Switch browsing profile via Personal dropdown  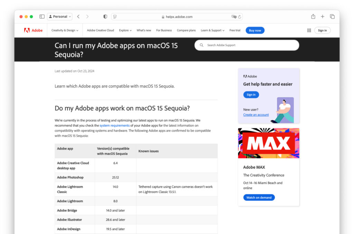pyautogui.click(x=59, y=16)
